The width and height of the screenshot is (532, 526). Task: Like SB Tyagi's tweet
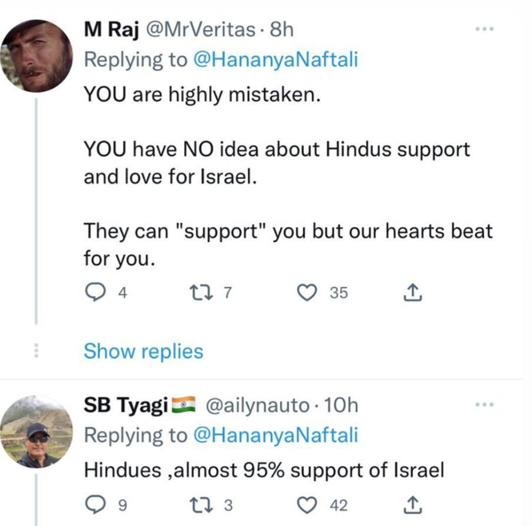[x=307, y=504]
